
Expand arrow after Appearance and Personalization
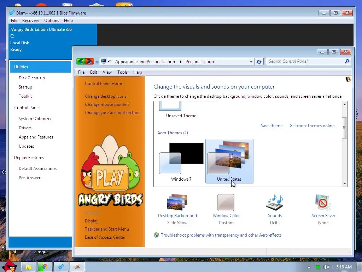coord(181,62)
